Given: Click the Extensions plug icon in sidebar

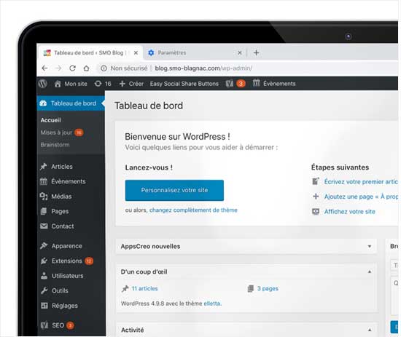Looking at the screenshot, I should click(44, 261).
